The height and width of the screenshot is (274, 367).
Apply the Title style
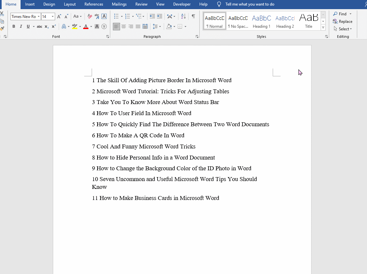pos(309,21)
